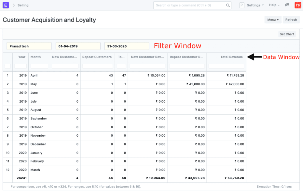
Task: Select the March month cell
Action: click(x=39, y=170)
